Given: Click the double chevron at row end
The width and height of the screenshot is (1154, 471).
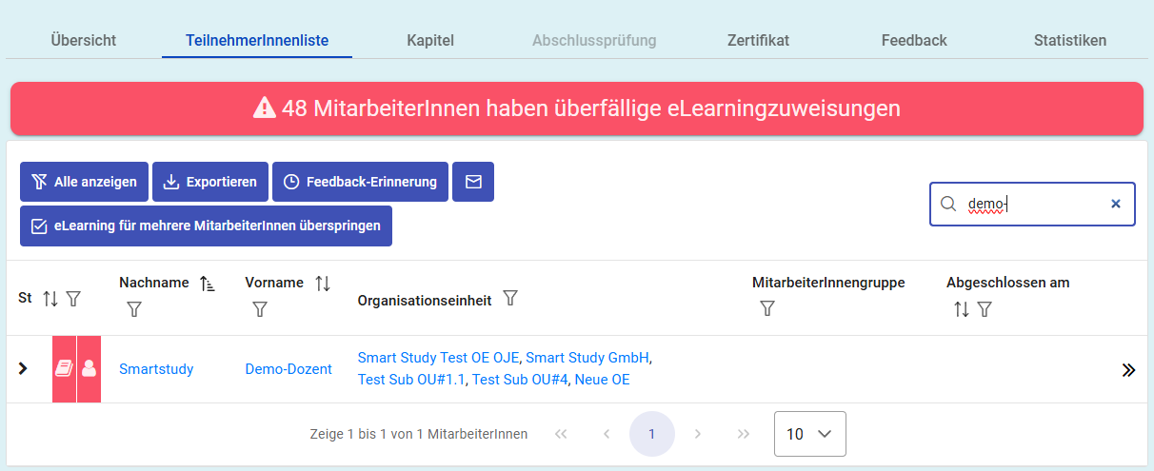Looking at the screenshot, I should pyautogui.click(x=1128, y=370).
